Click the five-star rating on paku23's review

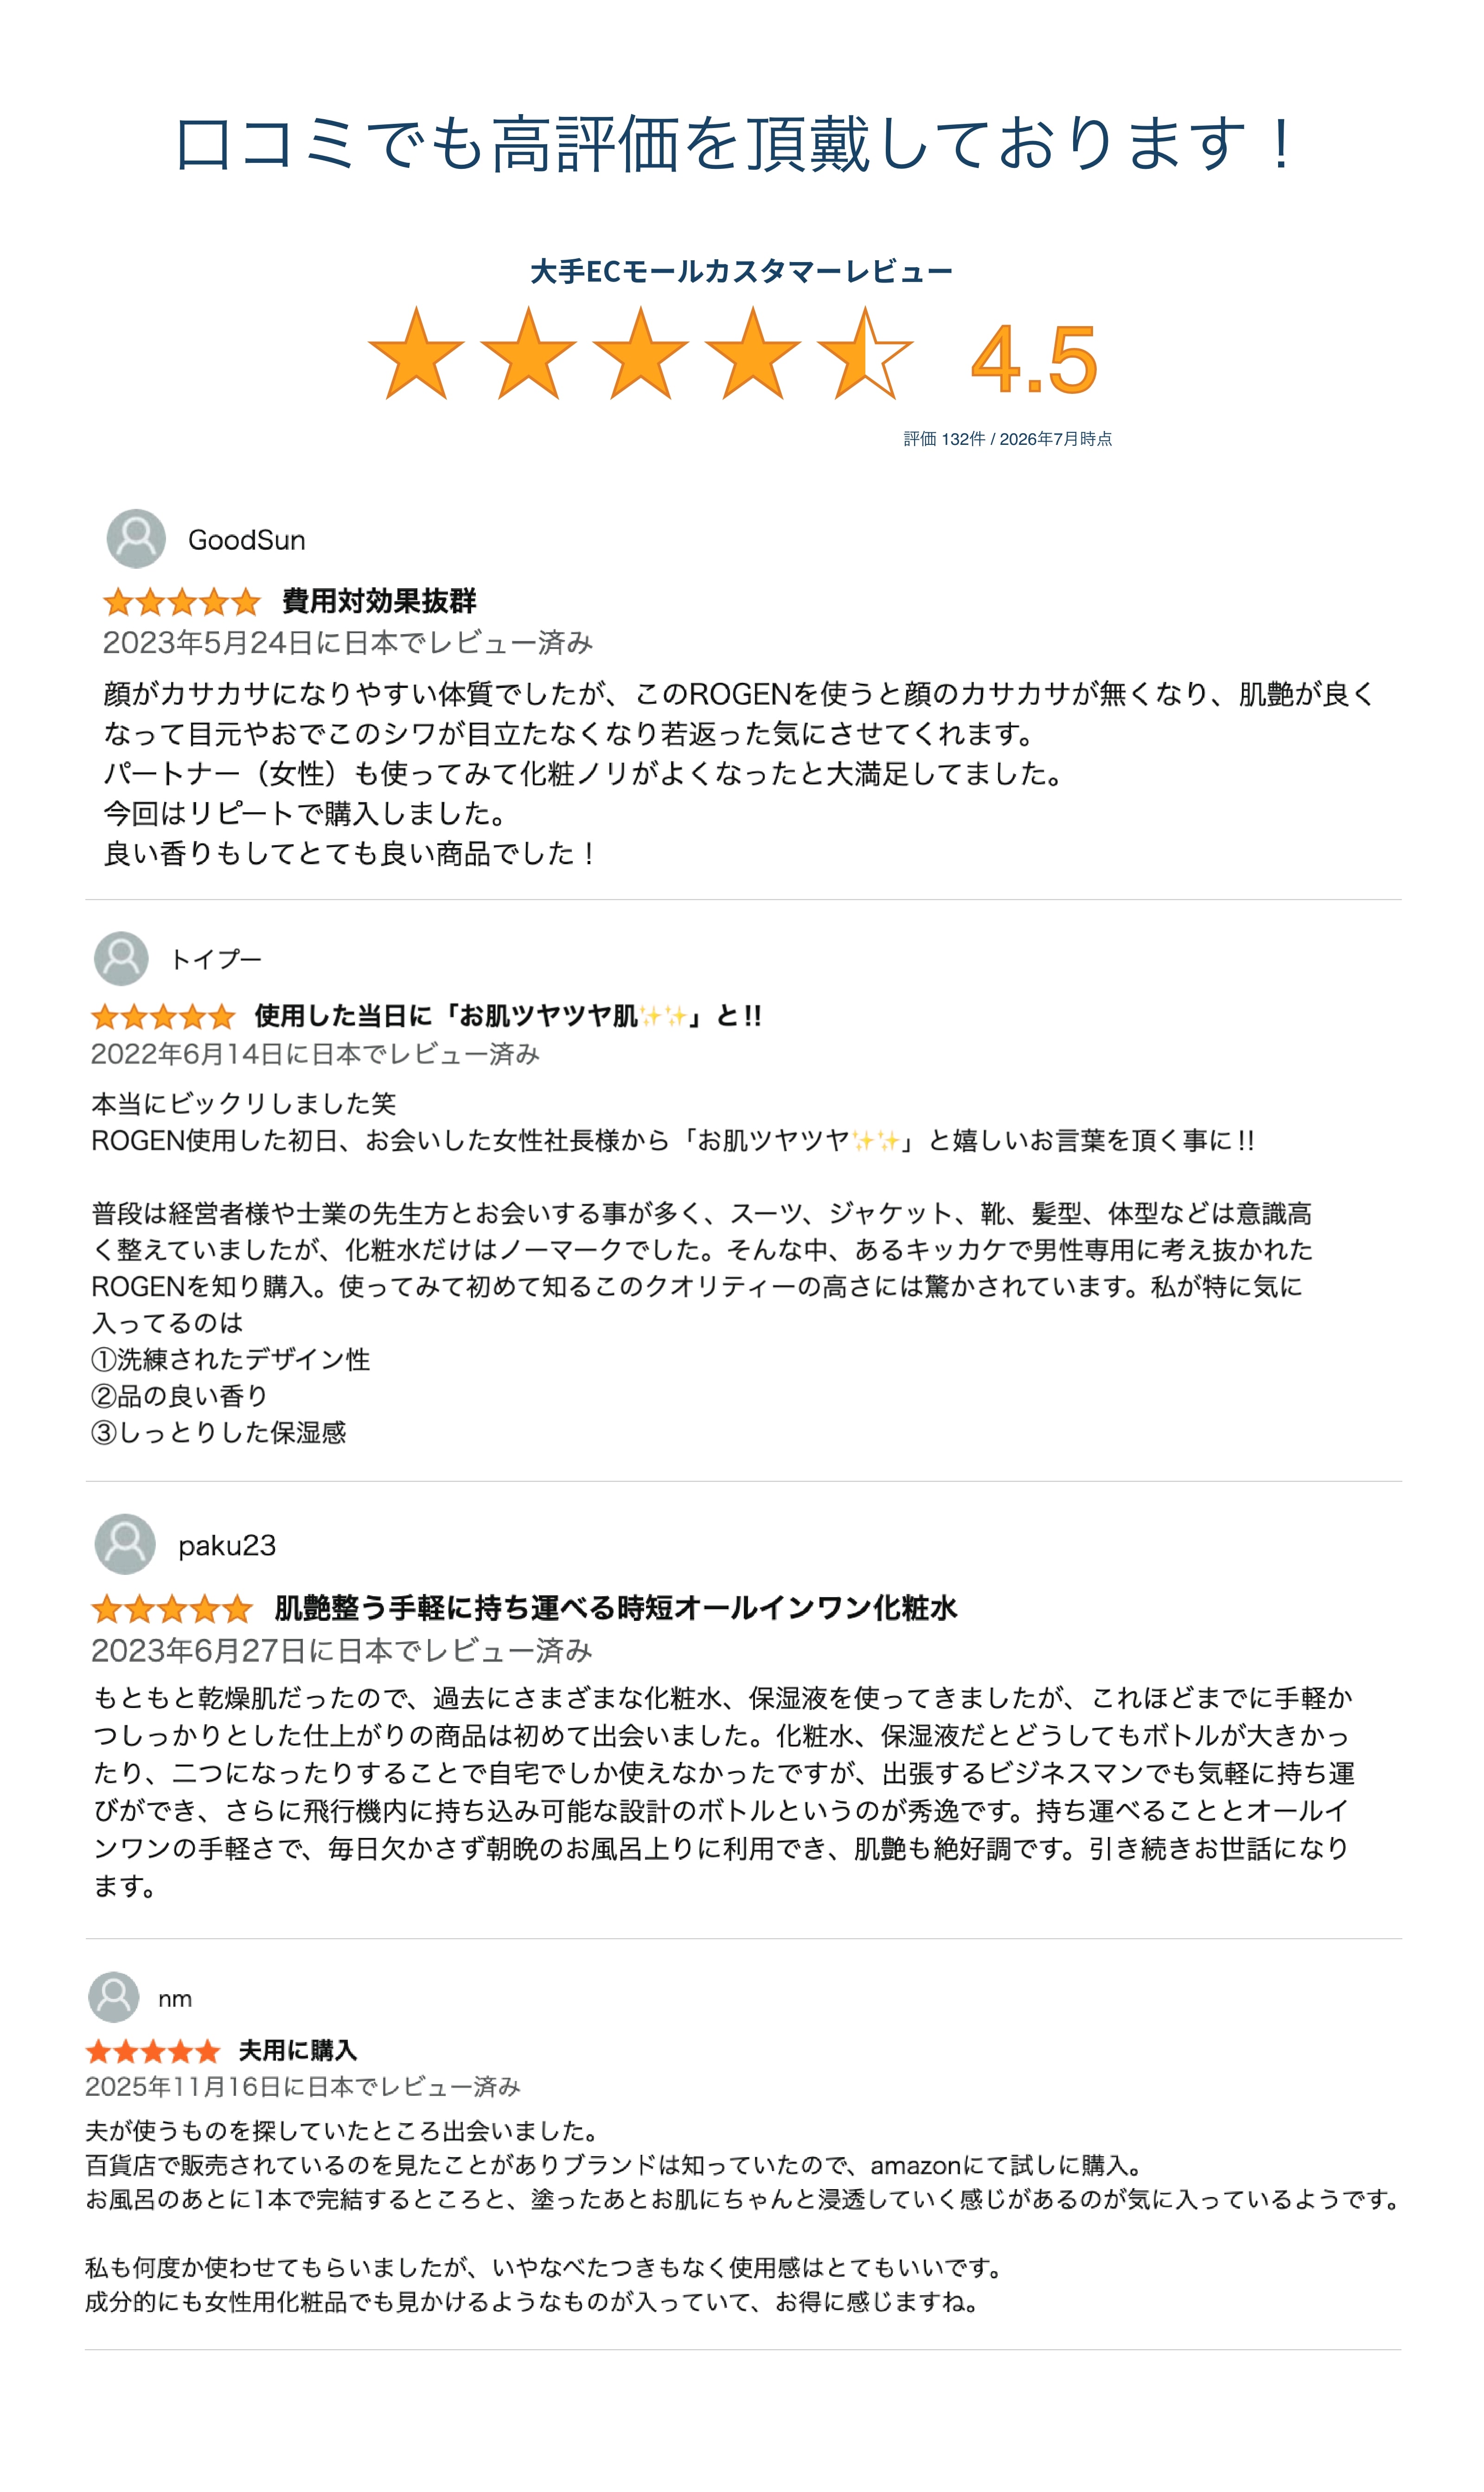tap(172, 1609)
